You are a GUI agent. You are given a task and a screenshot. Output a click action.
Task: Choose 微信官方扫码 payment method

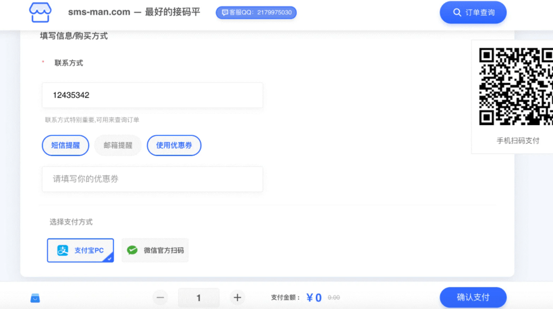point(155,250)
